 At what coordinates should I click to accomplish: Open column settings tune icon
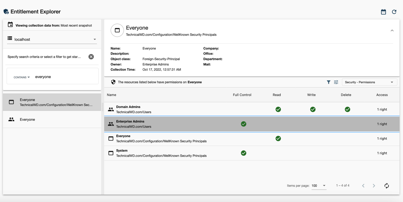(x=336, y=82)
